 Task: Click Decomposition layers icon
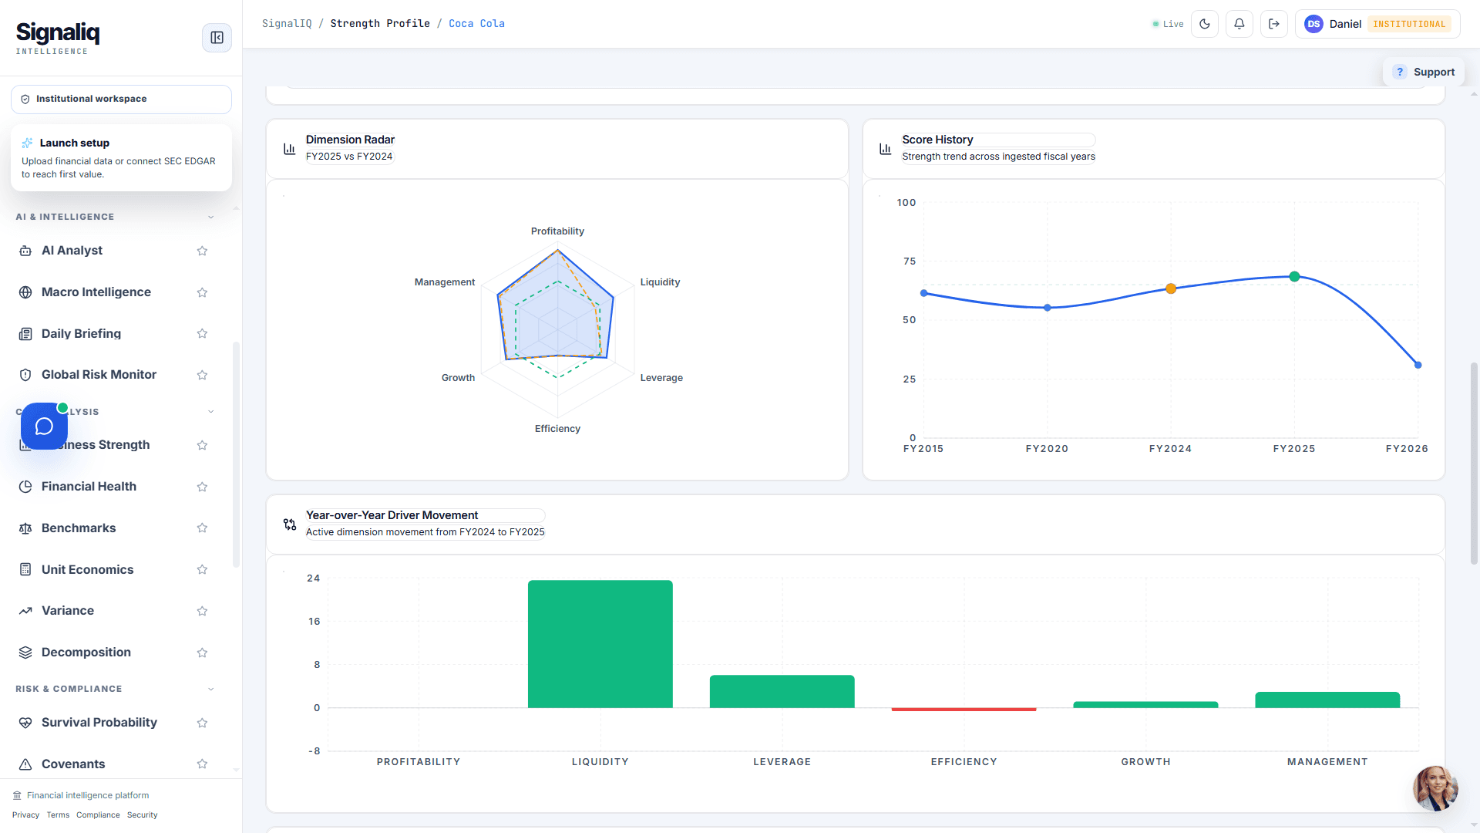(25, 653)
